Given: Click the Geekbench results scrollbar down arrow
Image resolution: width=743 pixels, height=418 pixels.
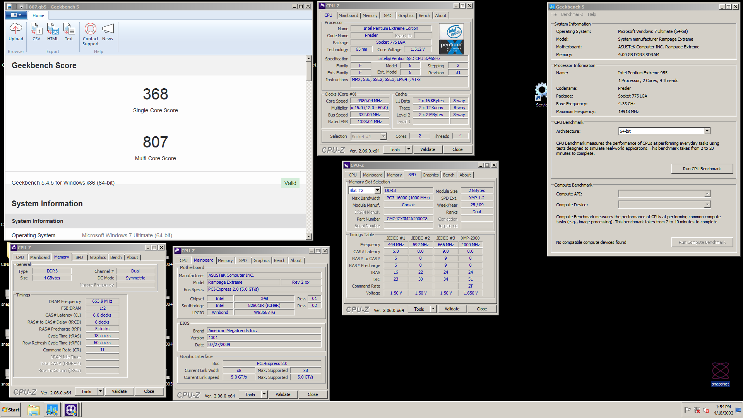Looking at the screenshot, I should [308, 236].
